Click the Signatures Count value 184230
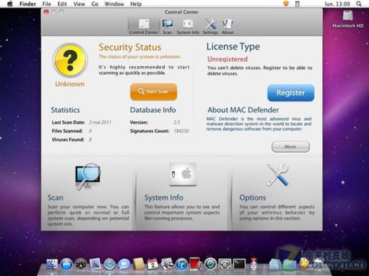The height and width of the screenshot is (276, 369). point(181,131)
